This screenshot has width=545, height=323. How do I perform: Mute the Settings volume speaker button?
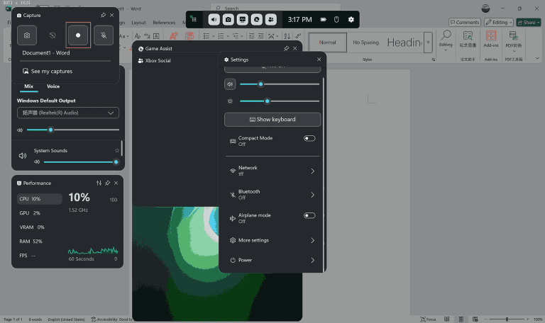[x=230, y=84]
